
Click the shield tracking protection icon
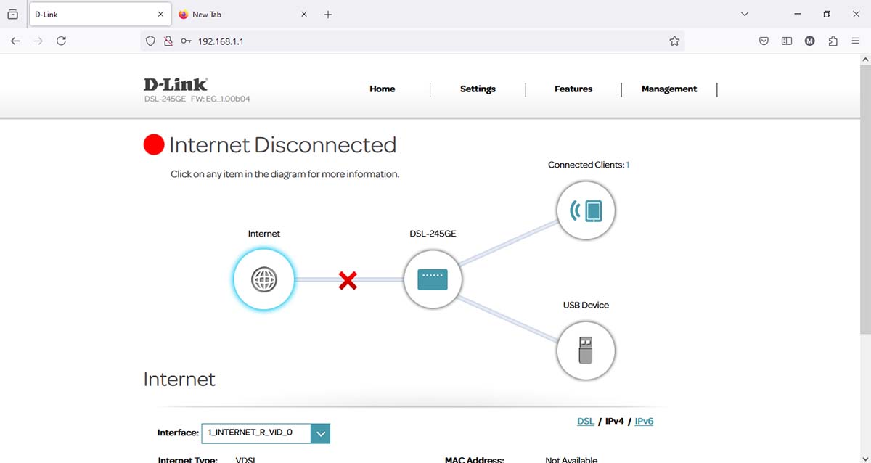pos(151,41)
